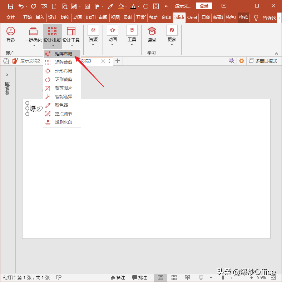Open shape fill dropdown arrow

[126, 6]
